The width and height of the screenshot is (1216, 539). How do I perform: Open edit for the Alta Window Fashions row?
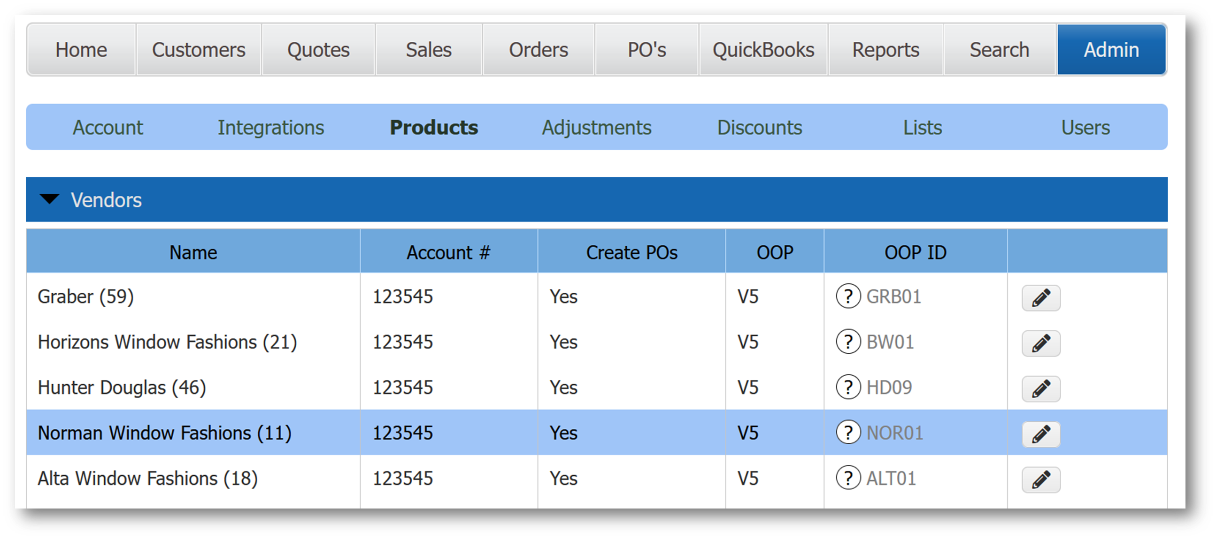(x=1040, y=479)
